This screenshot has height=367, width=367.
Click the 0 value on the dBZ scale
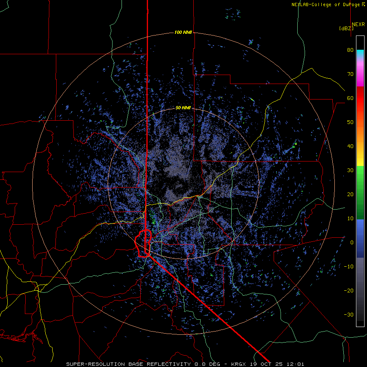pos(352,243)
